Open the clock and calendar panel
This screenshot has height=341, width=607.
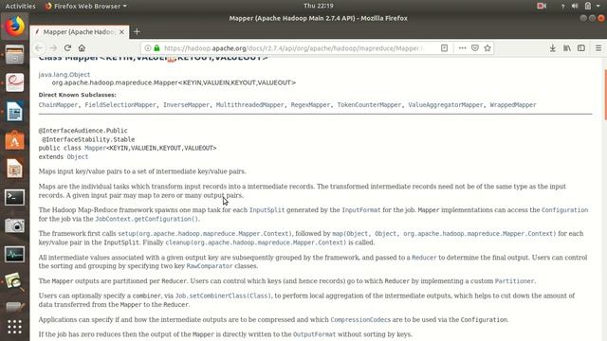click(x=319, y=6)
